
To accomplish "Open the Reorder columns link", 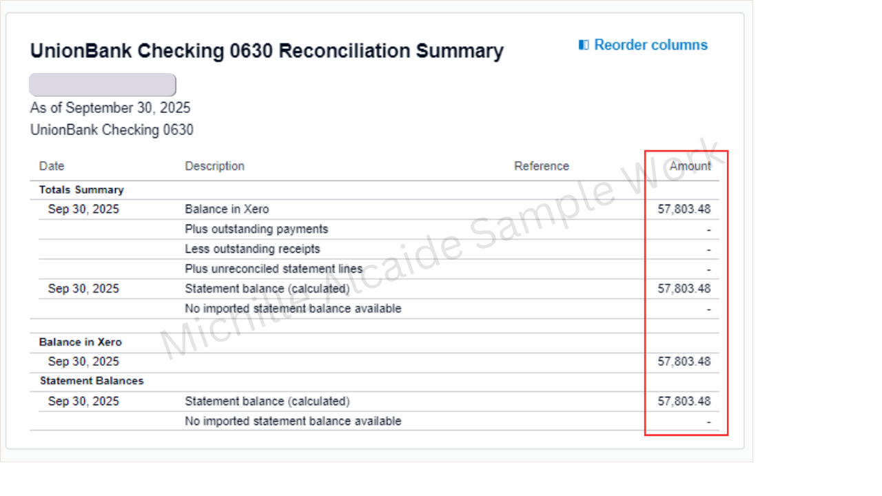I will pos(650,45).
